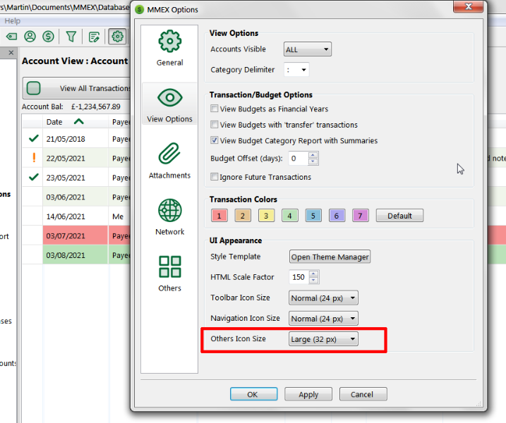The width and height of the screenshot is (506, 423).
Task: Click Open Theme Manager button
Action: coord(330,257)
